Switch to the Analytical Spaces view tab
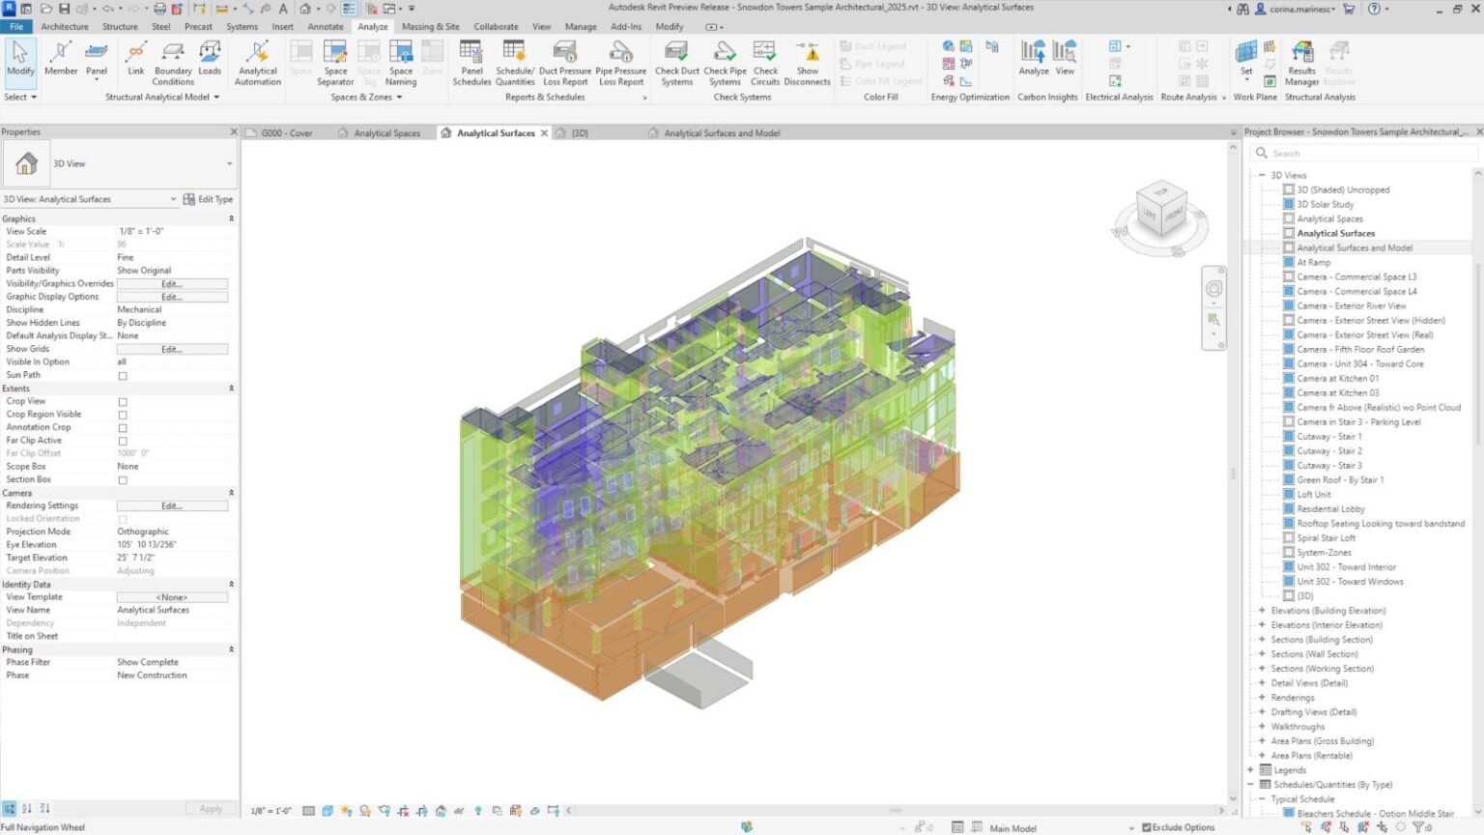Screen dimensions: 1484x835 pyautogui.click(x=387, y=132)
